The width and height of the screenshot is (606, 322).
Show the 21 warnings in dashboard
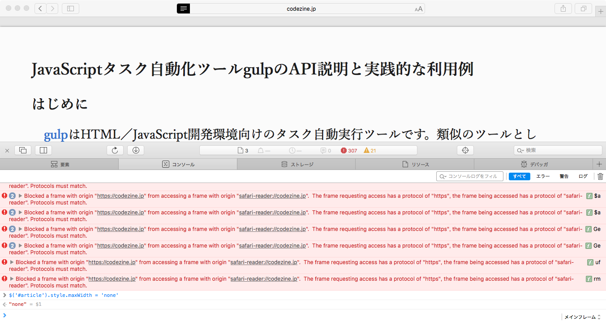pos(370,151)
